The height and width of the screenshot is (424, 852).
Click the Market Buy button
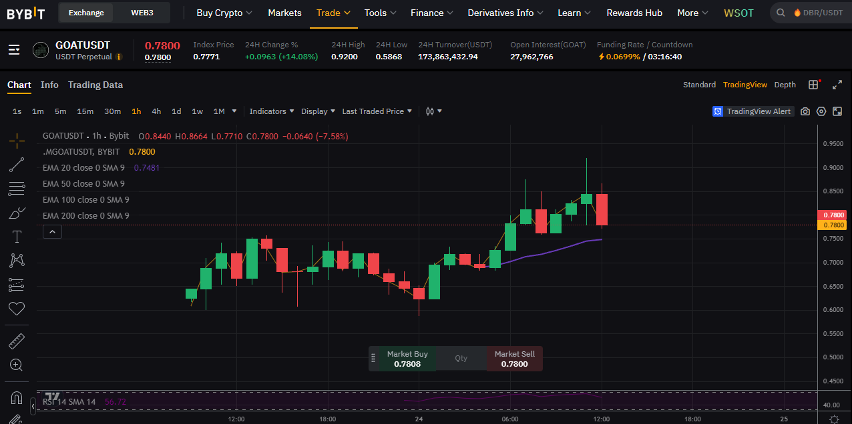tap(407, 359)
